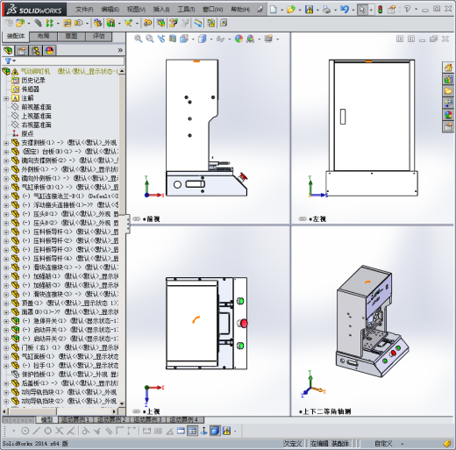Click the New document icon
The height and width of the screenshot is (450, 456).
click(x=274, y=10)
